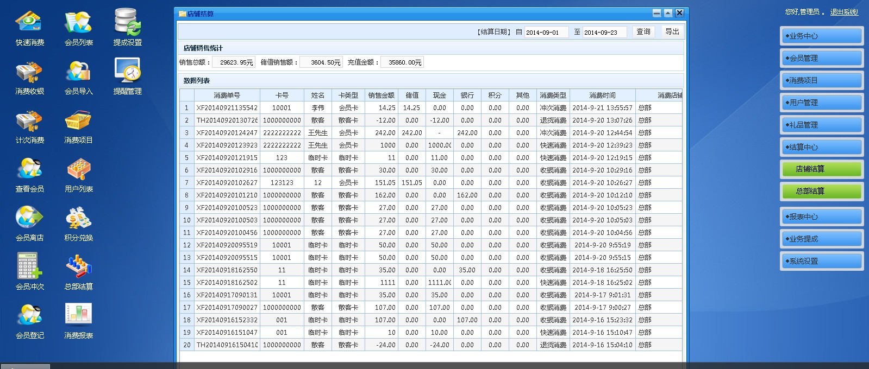Expand the 报表中心 sidebar section
The image size is (869, 369).
821,217
